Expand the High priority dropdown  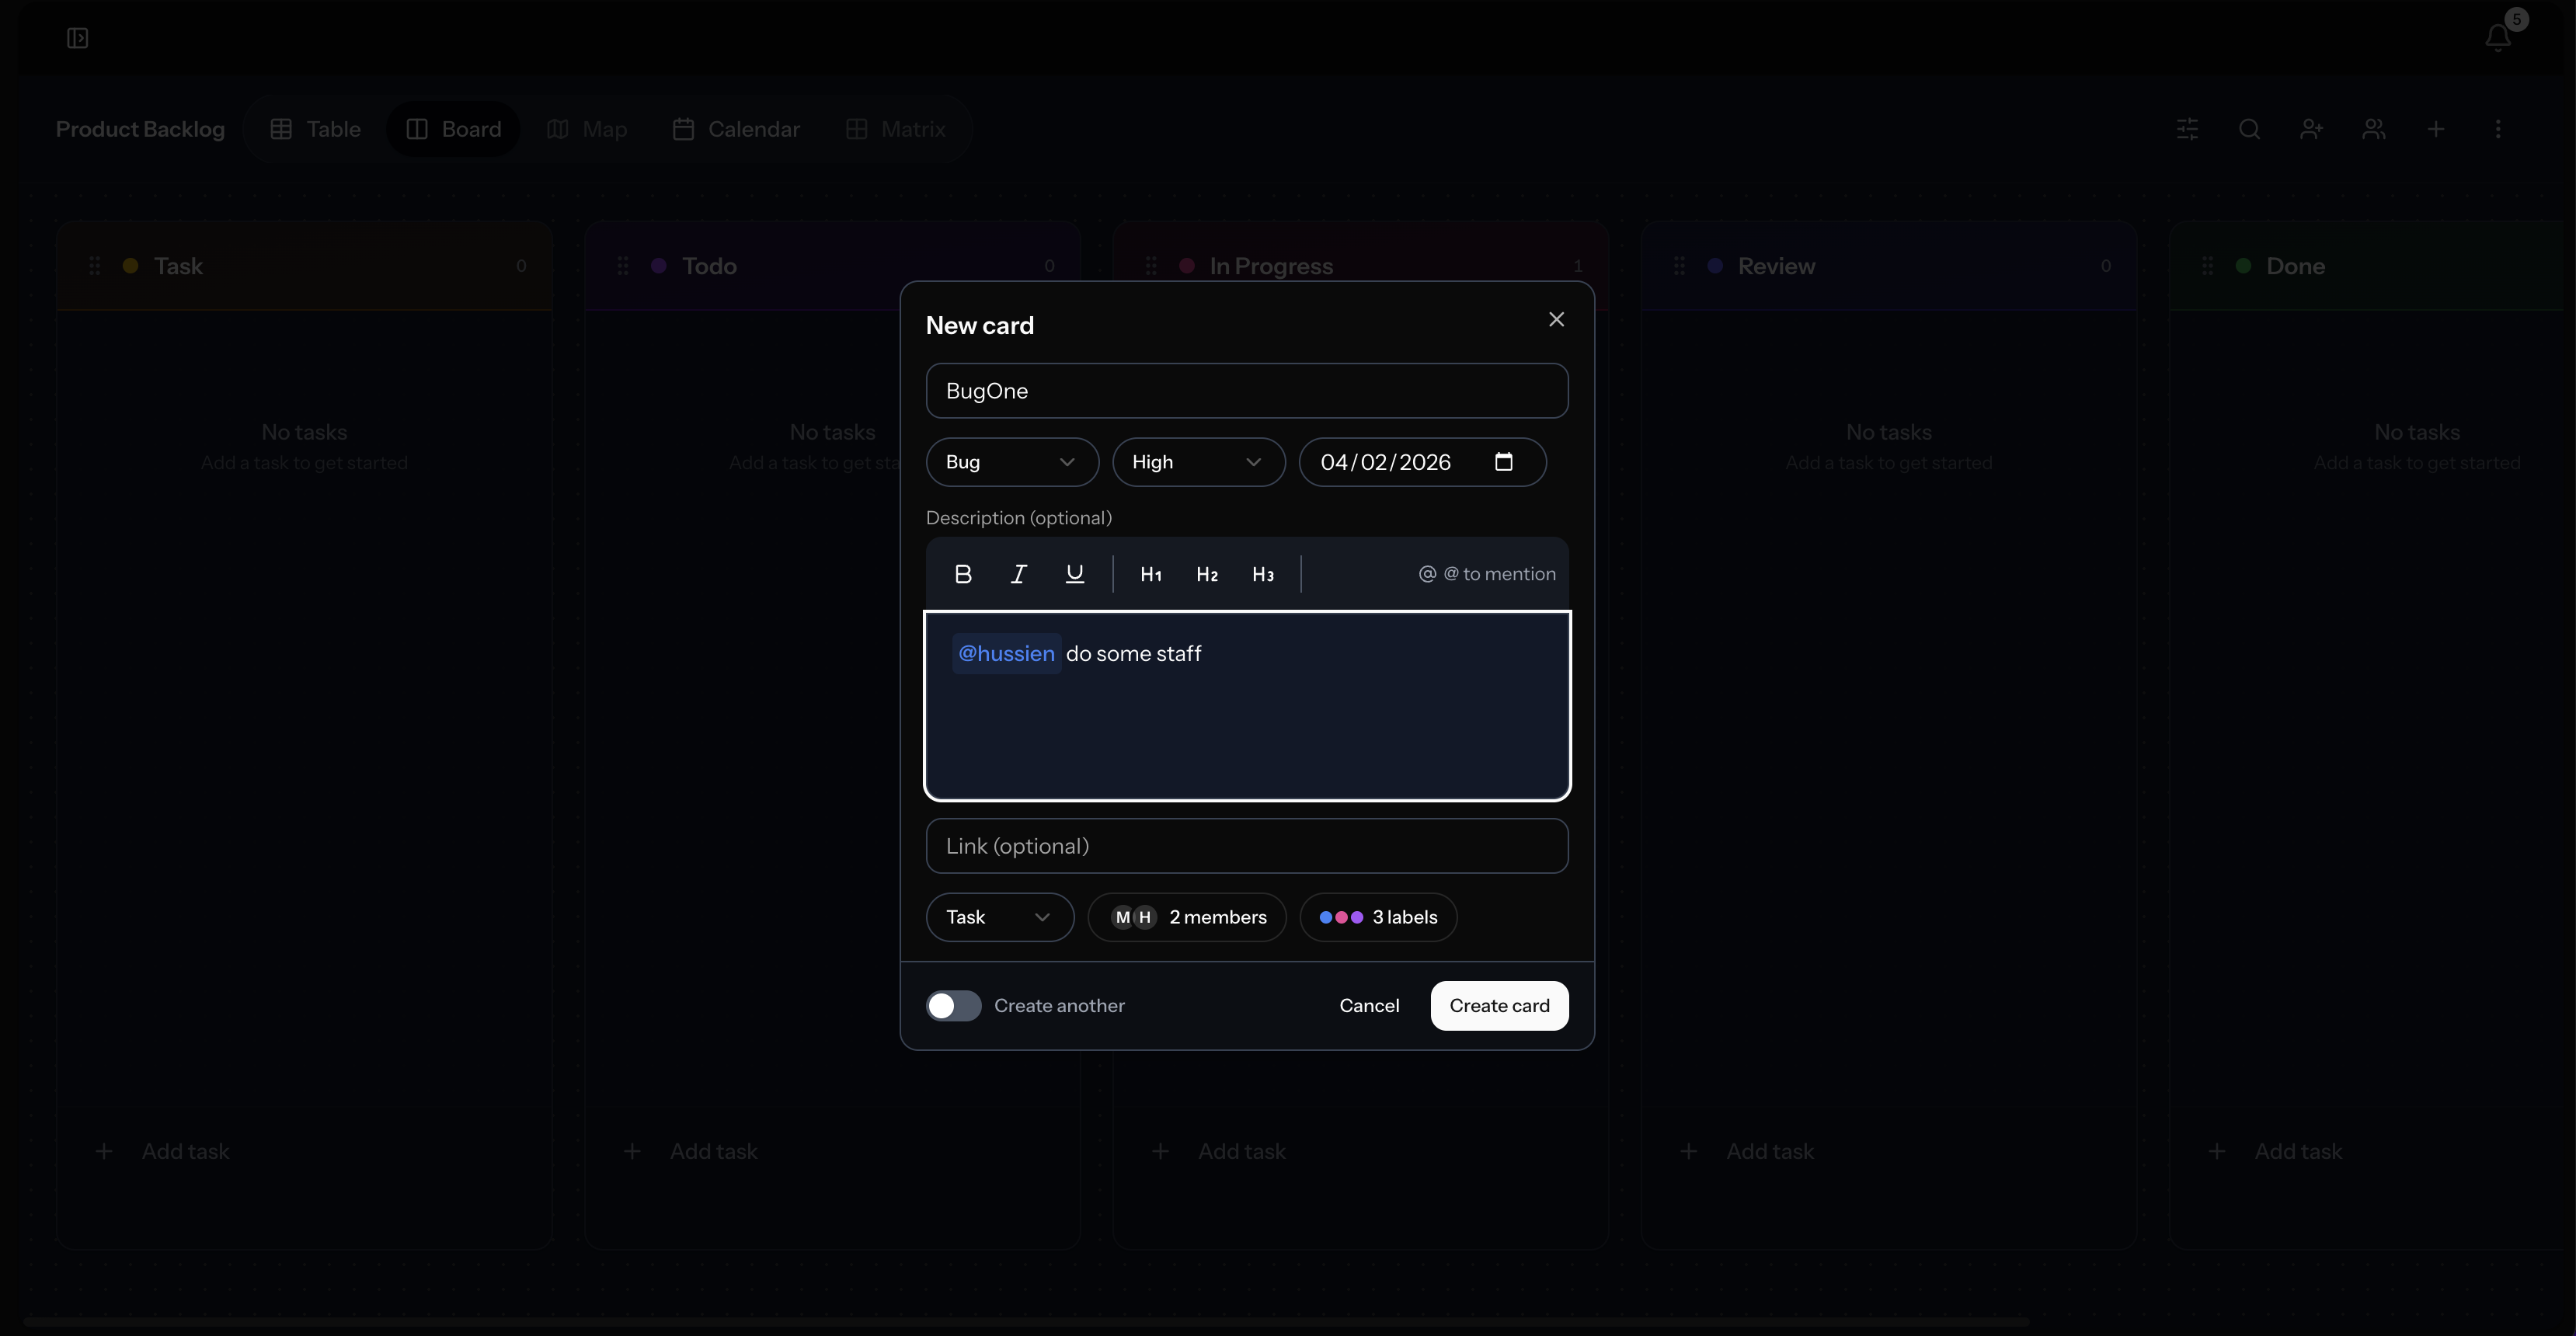click(x=1197, y=462)
